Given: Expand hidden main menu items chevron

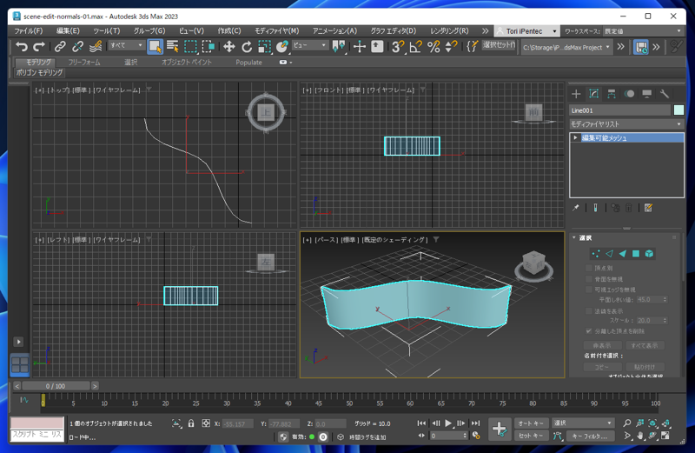Looking at the screenshot, I should pos(485,31).
